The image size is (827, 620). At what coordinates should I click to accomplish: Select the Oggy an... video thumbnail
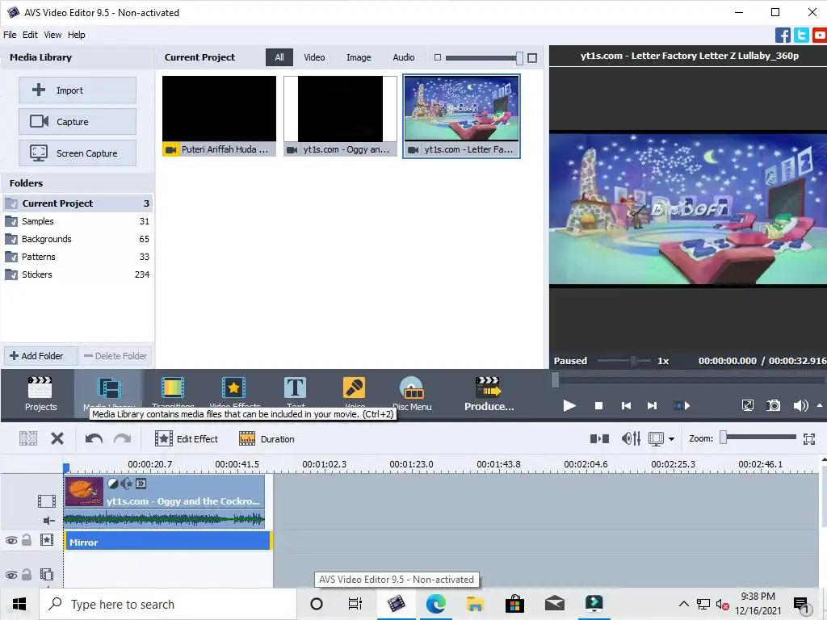pyautogui.click(x=340, y=116)
